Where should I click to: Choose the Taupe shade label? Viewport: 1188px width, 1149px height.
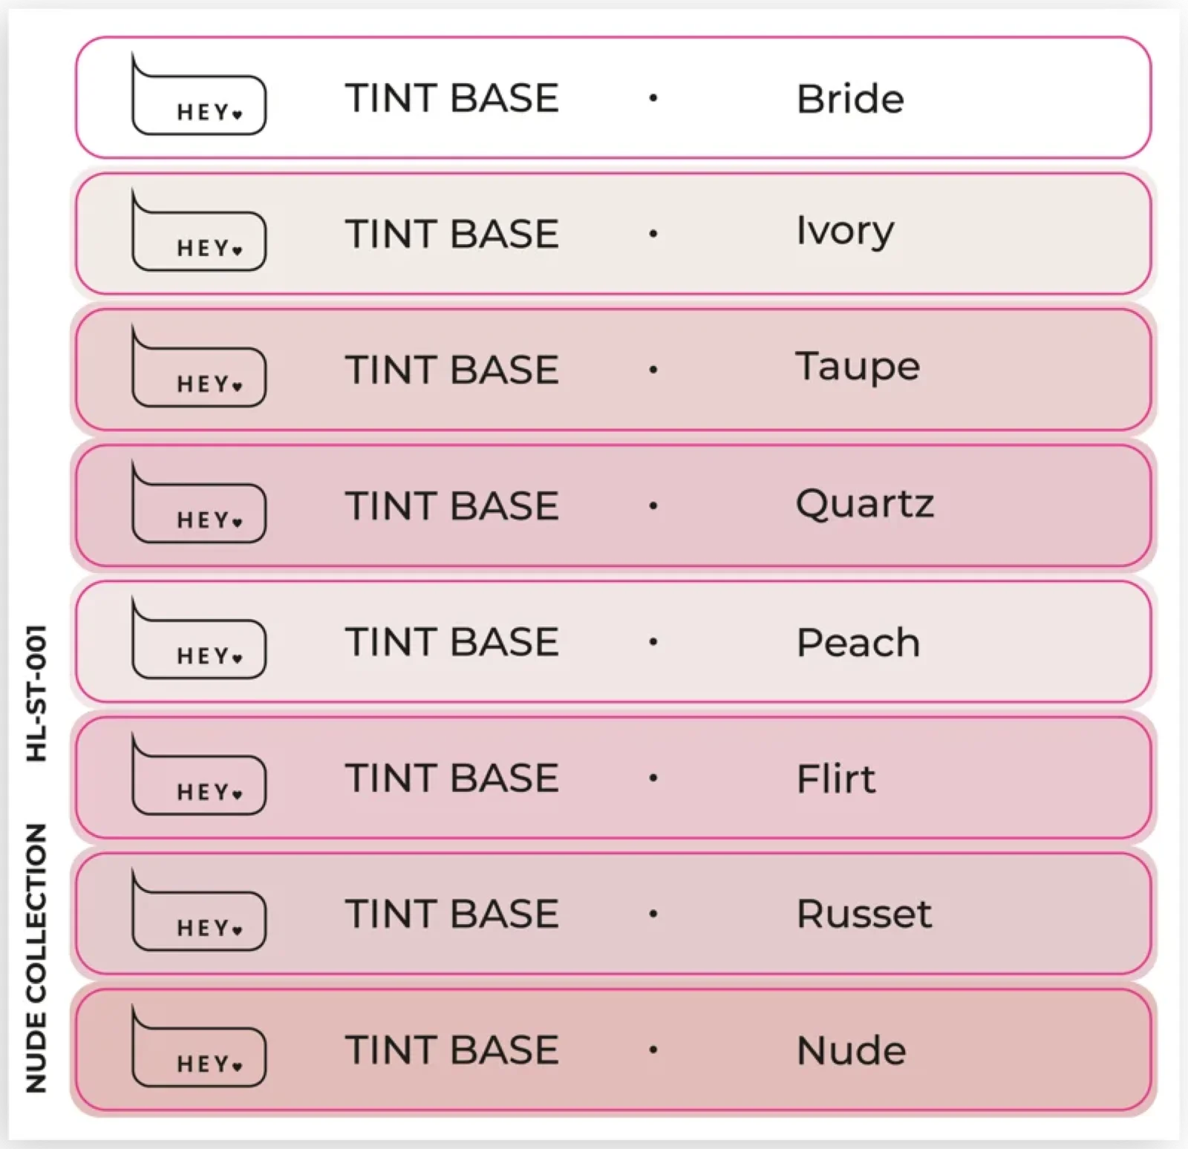pyautogui.click(x=858, y=367)
